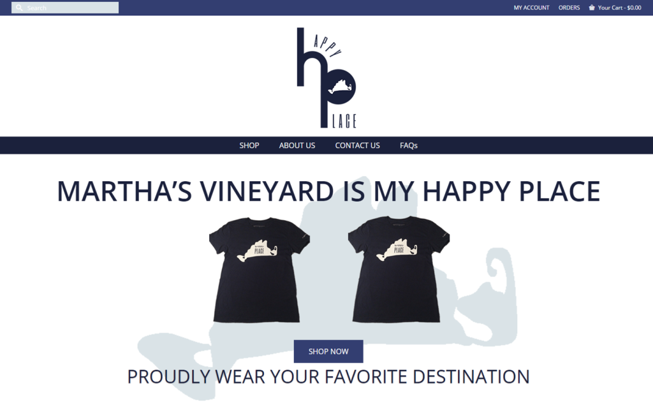This screenshot has width=653, height=414.
Task: Select the left navy t-shirt image
Action: (259, 269)
